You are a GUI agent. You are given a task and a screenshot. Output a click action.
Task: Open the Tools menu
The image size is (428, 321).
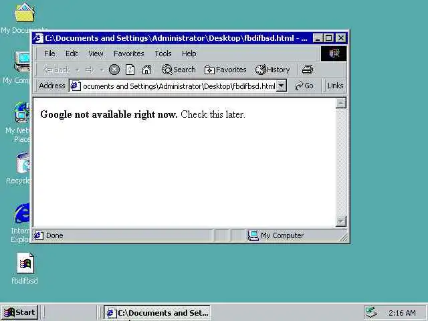163,53
